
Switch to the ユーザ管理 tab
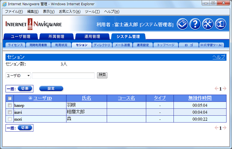click(21, 37)
